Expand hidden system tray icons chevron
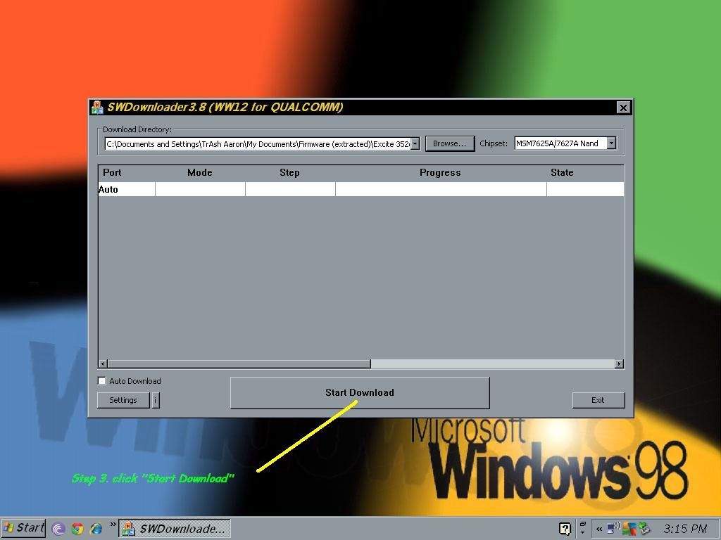Viewport: 721px width, 540px height. pos(599,529)
